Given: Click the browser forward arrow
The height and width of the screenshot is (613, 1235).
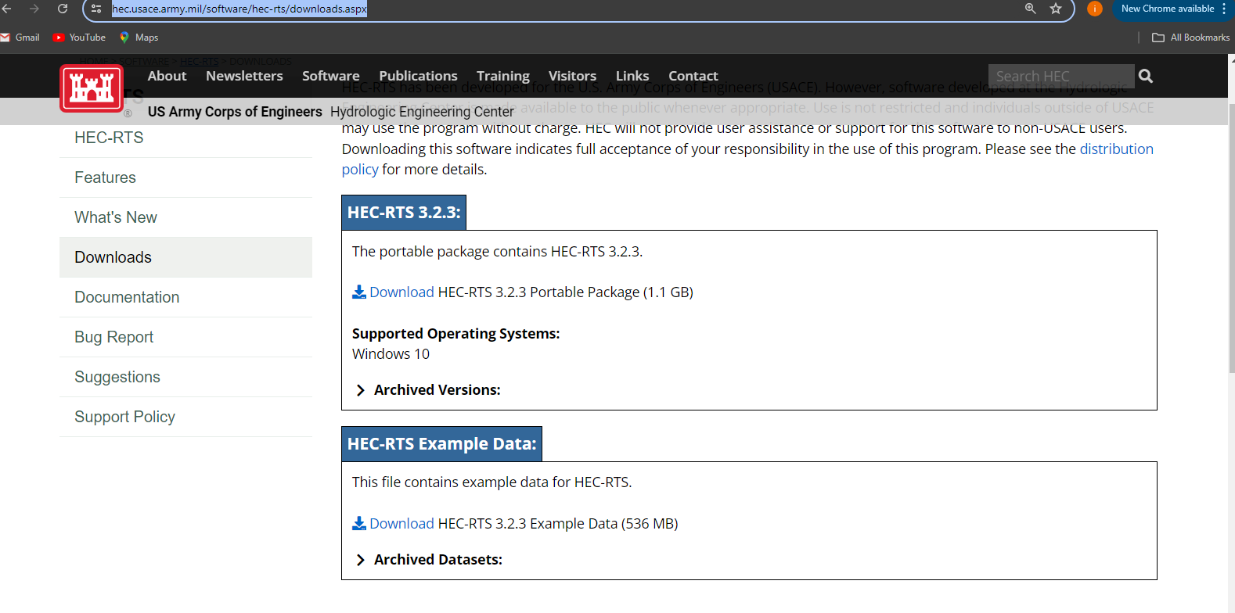Looking at the screenshot, I should tap(34, 9).
